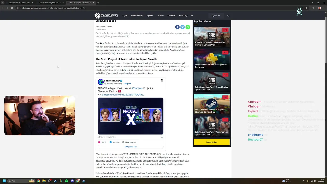This screenshot has width=327, height=184.
Task: Open Chrome three-dot menu
Action: [324, 8]
